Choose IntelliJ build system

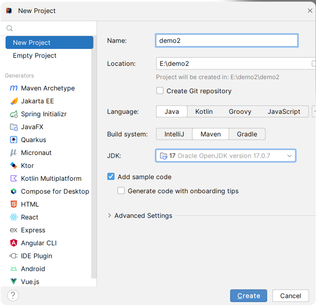[x=174, y=134]
